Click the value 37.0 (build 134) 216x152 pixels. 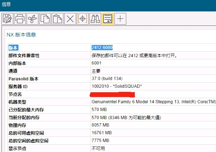click(x=107, y=79)
